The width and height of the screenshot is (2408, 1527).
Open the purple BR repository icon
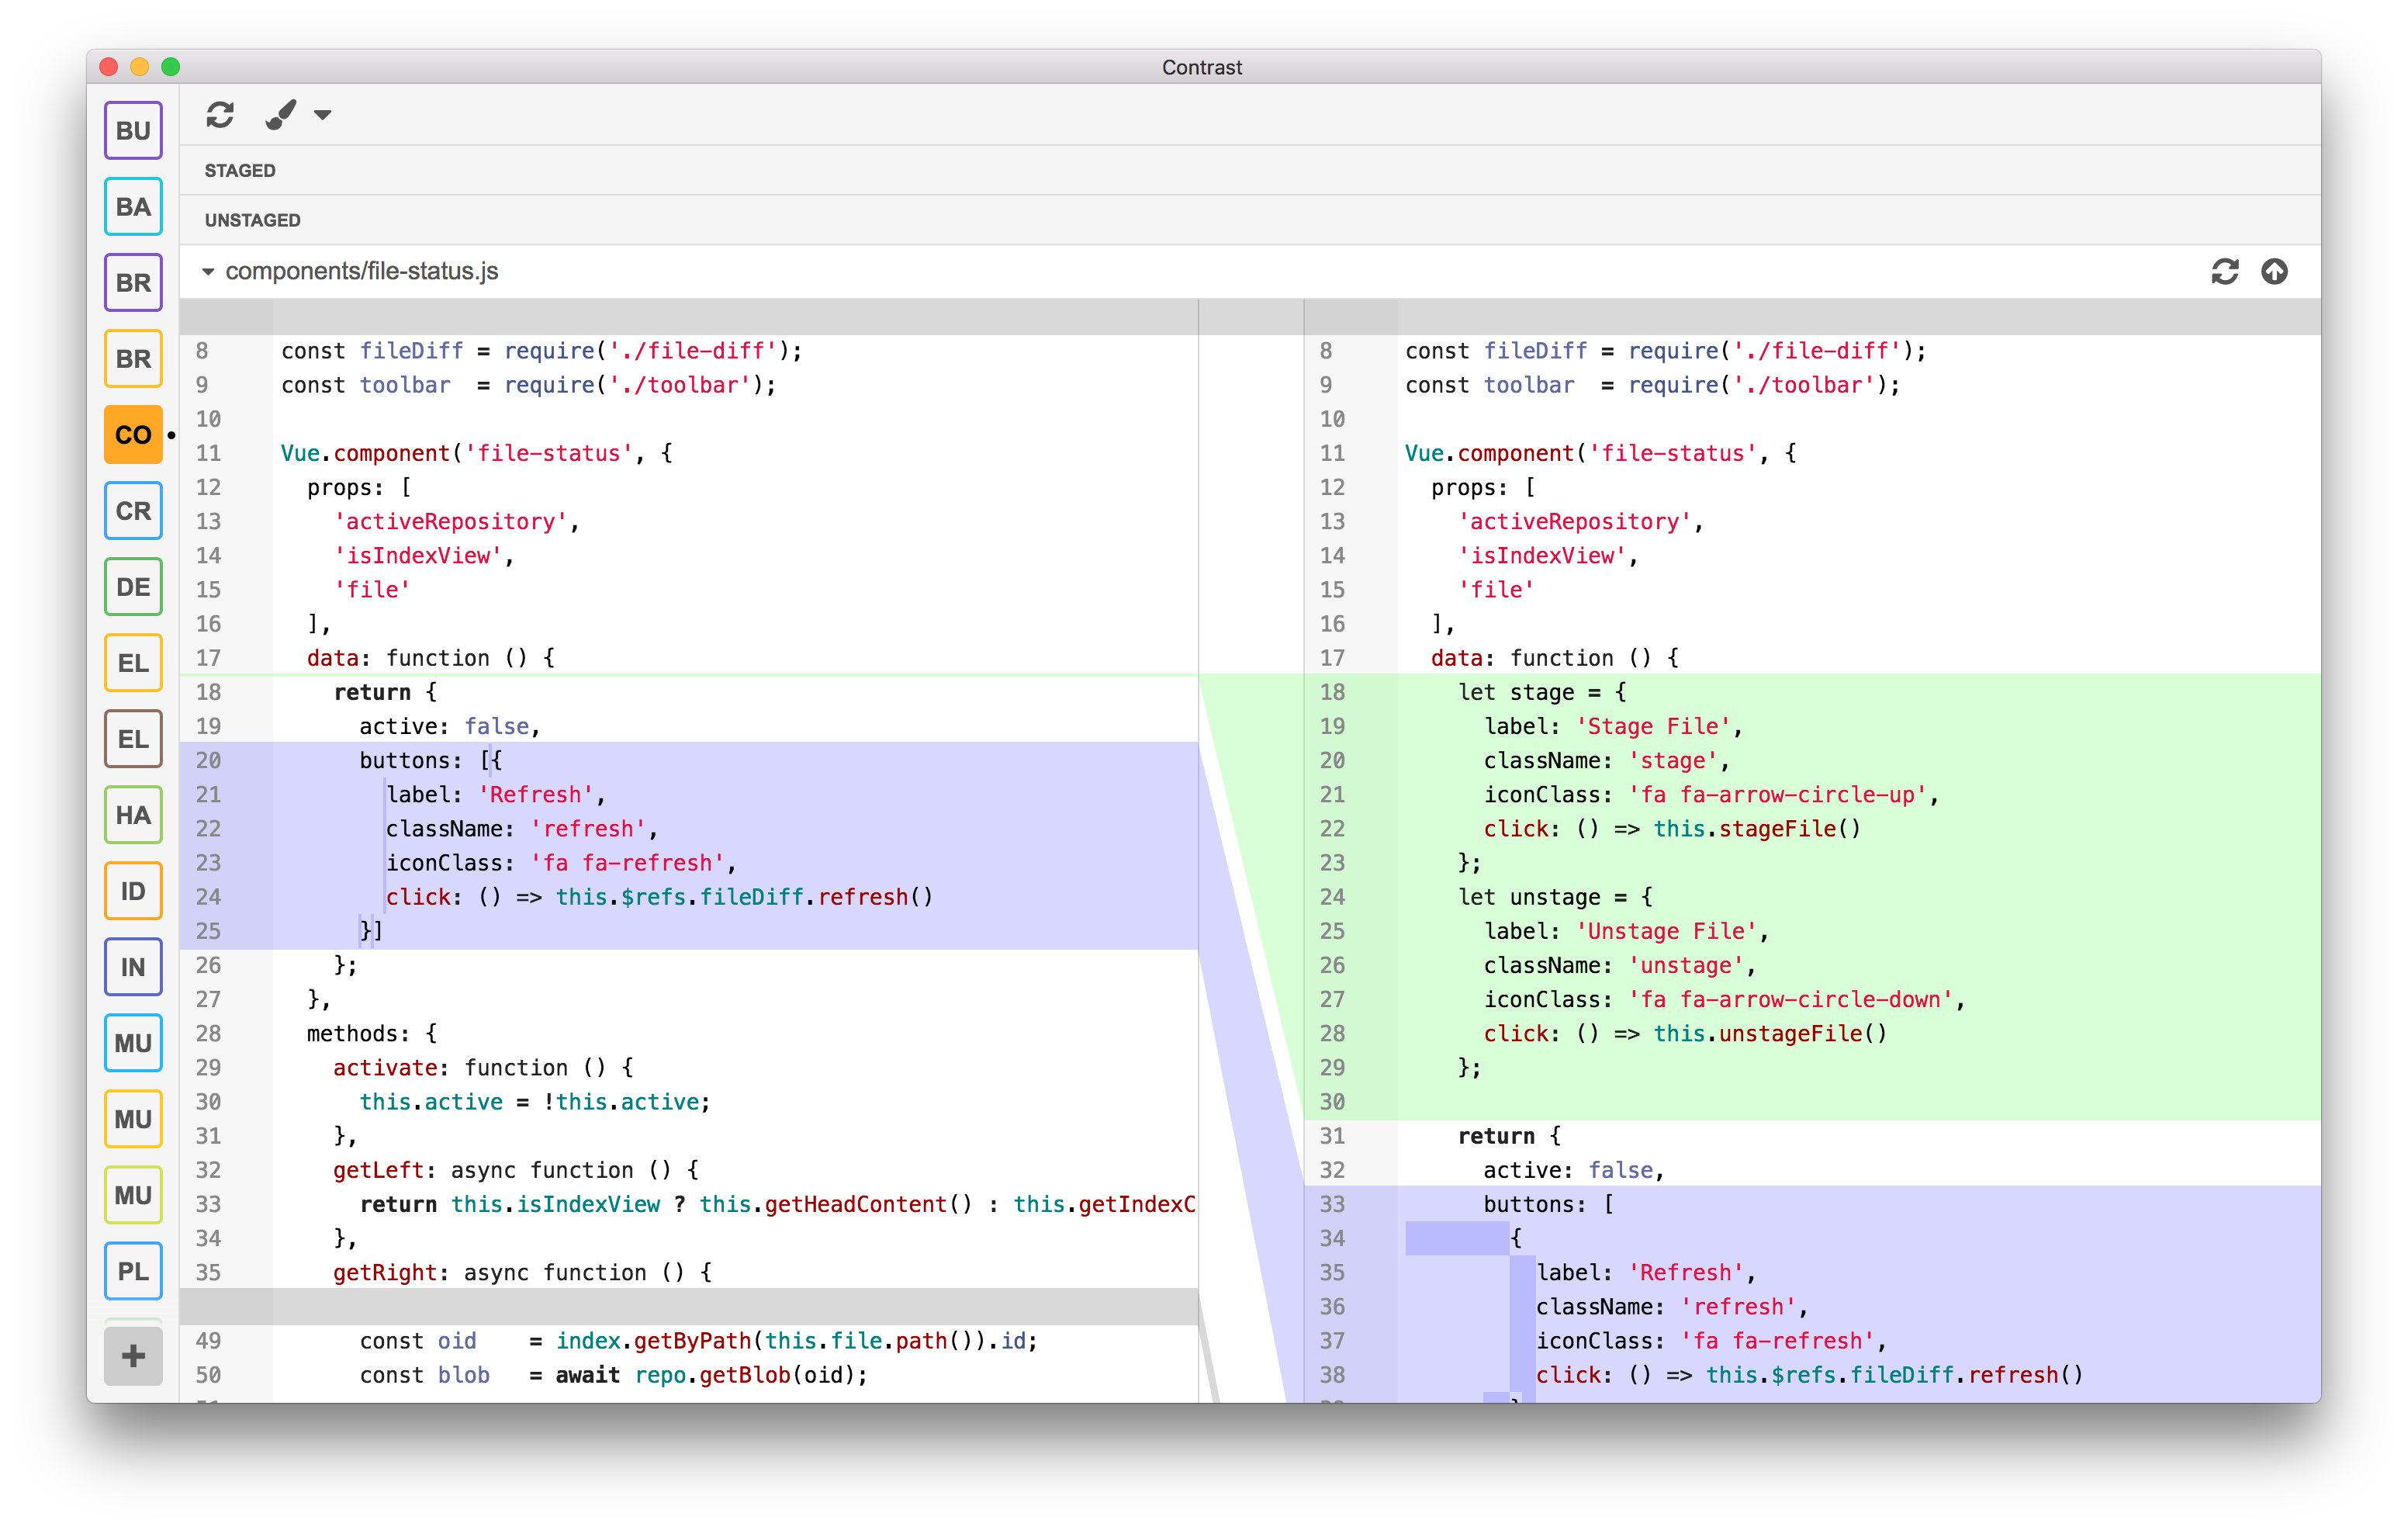133,282
